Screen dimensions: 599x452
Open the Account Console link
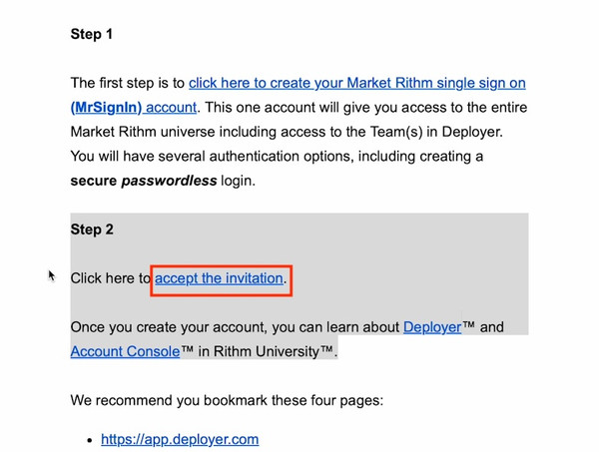pos(125,351)
